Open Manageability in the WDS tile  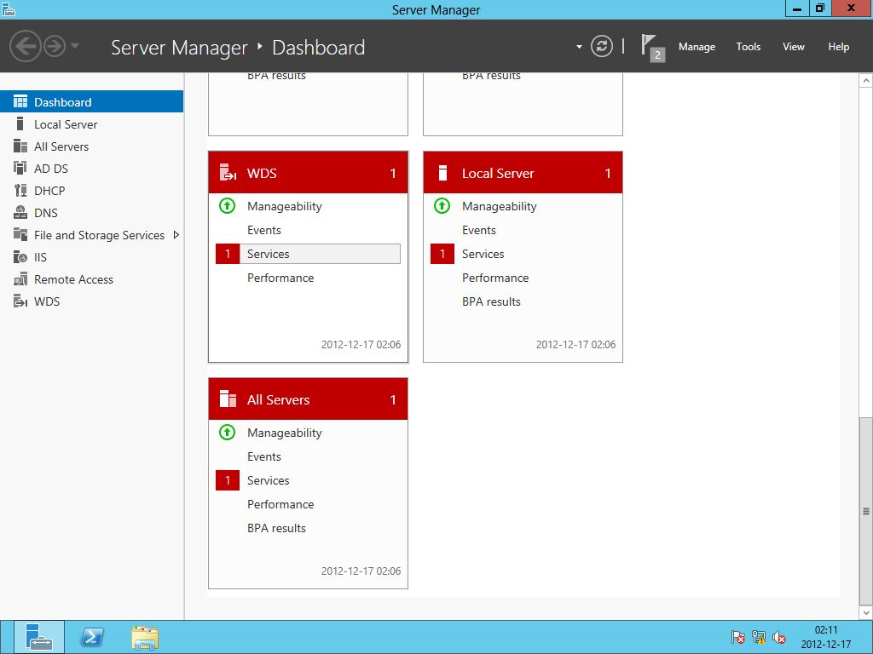[x=284, y=206]
